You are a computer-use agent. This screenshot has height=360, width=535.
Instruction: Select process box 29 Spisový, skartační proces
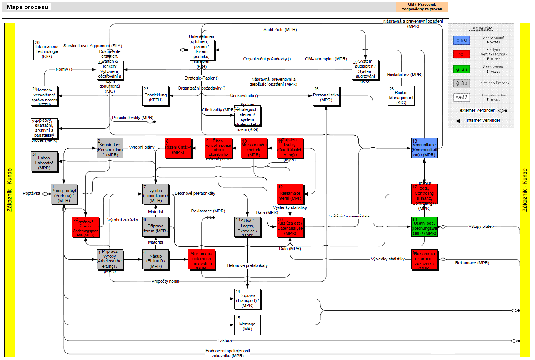(x=44, y=128)
